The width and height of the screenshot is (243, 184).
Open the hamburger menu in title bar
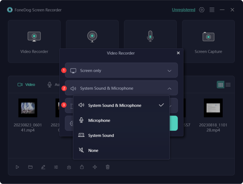(x=212, y=10)
